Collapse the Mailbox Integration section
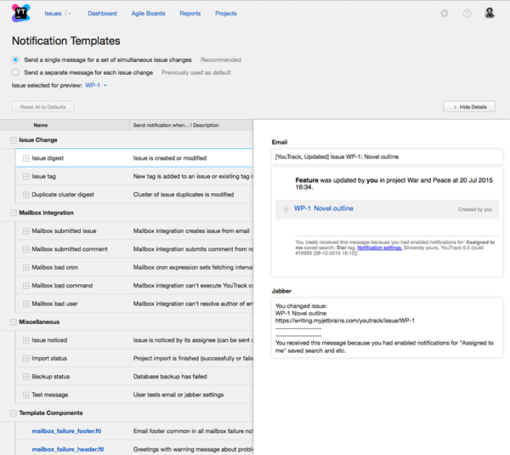Screen dimensions: 510x455 click(x=13, y=213)
